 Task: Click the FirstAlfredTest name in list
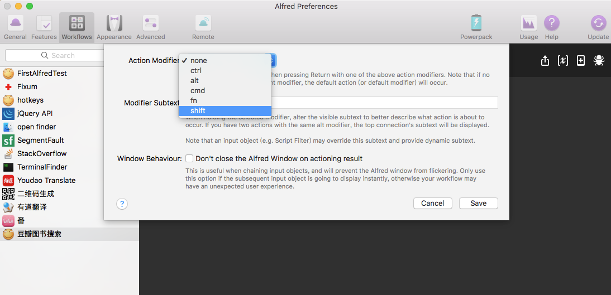coord(42,73)
